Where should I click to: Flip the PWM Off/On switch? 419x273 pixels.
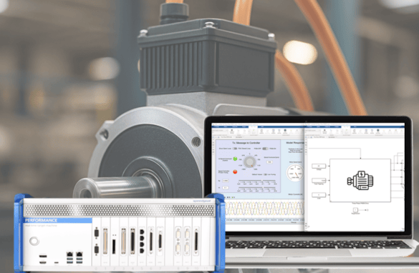coord(265,149)
